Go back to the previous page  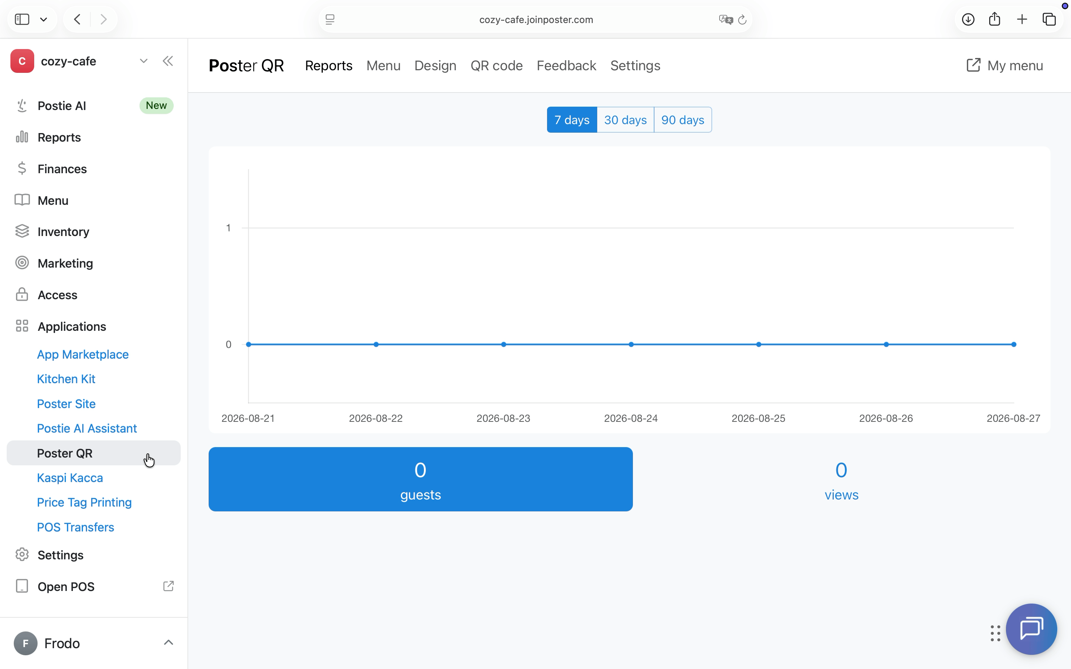coord(77,19)
